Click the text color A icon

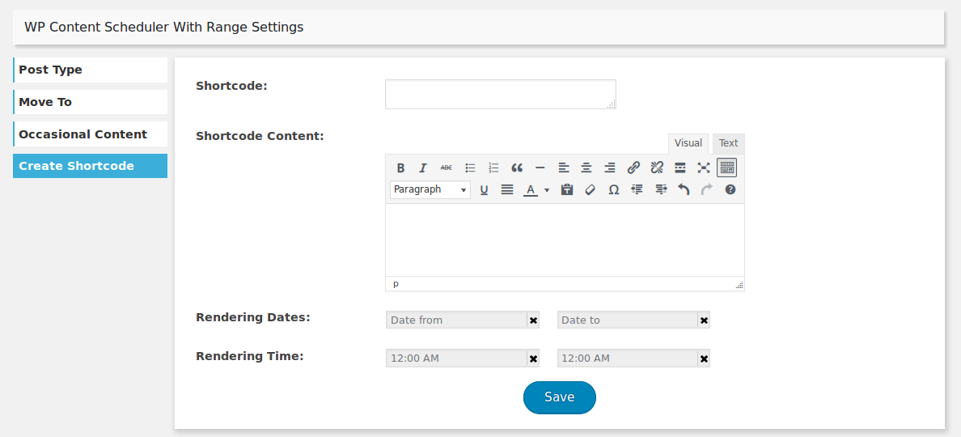[x=531, y=190]
